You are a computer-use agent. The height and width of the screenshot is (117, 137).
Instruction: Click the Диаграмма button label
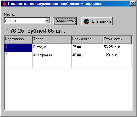pyautogui.click(x=101, y=21)
